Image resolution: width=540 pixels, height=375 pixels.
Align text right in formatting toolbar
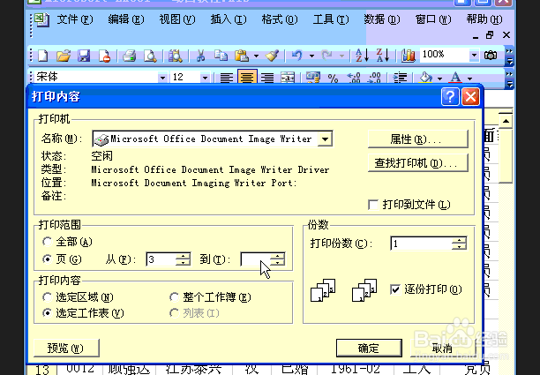tap(267, 78)
